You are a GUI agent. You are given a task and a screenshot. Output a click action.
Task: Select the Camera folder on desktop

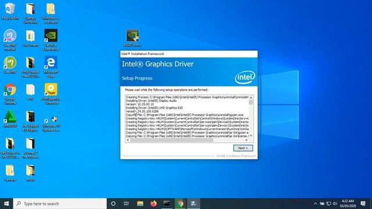click(10, 173)
